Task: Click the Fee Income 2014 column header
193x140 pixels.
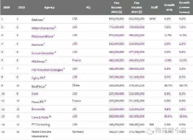Action: pyautogui.click(x=137, y=7)
